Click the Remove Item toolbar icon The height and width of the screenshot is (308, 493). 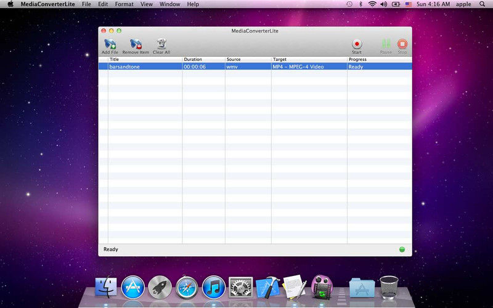pos(136,46)
